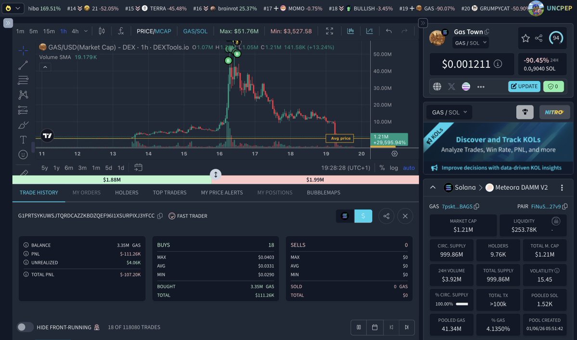Expand the extra timeframes chevron next to 4h
The image size is (577, 340).
(85, 30)
